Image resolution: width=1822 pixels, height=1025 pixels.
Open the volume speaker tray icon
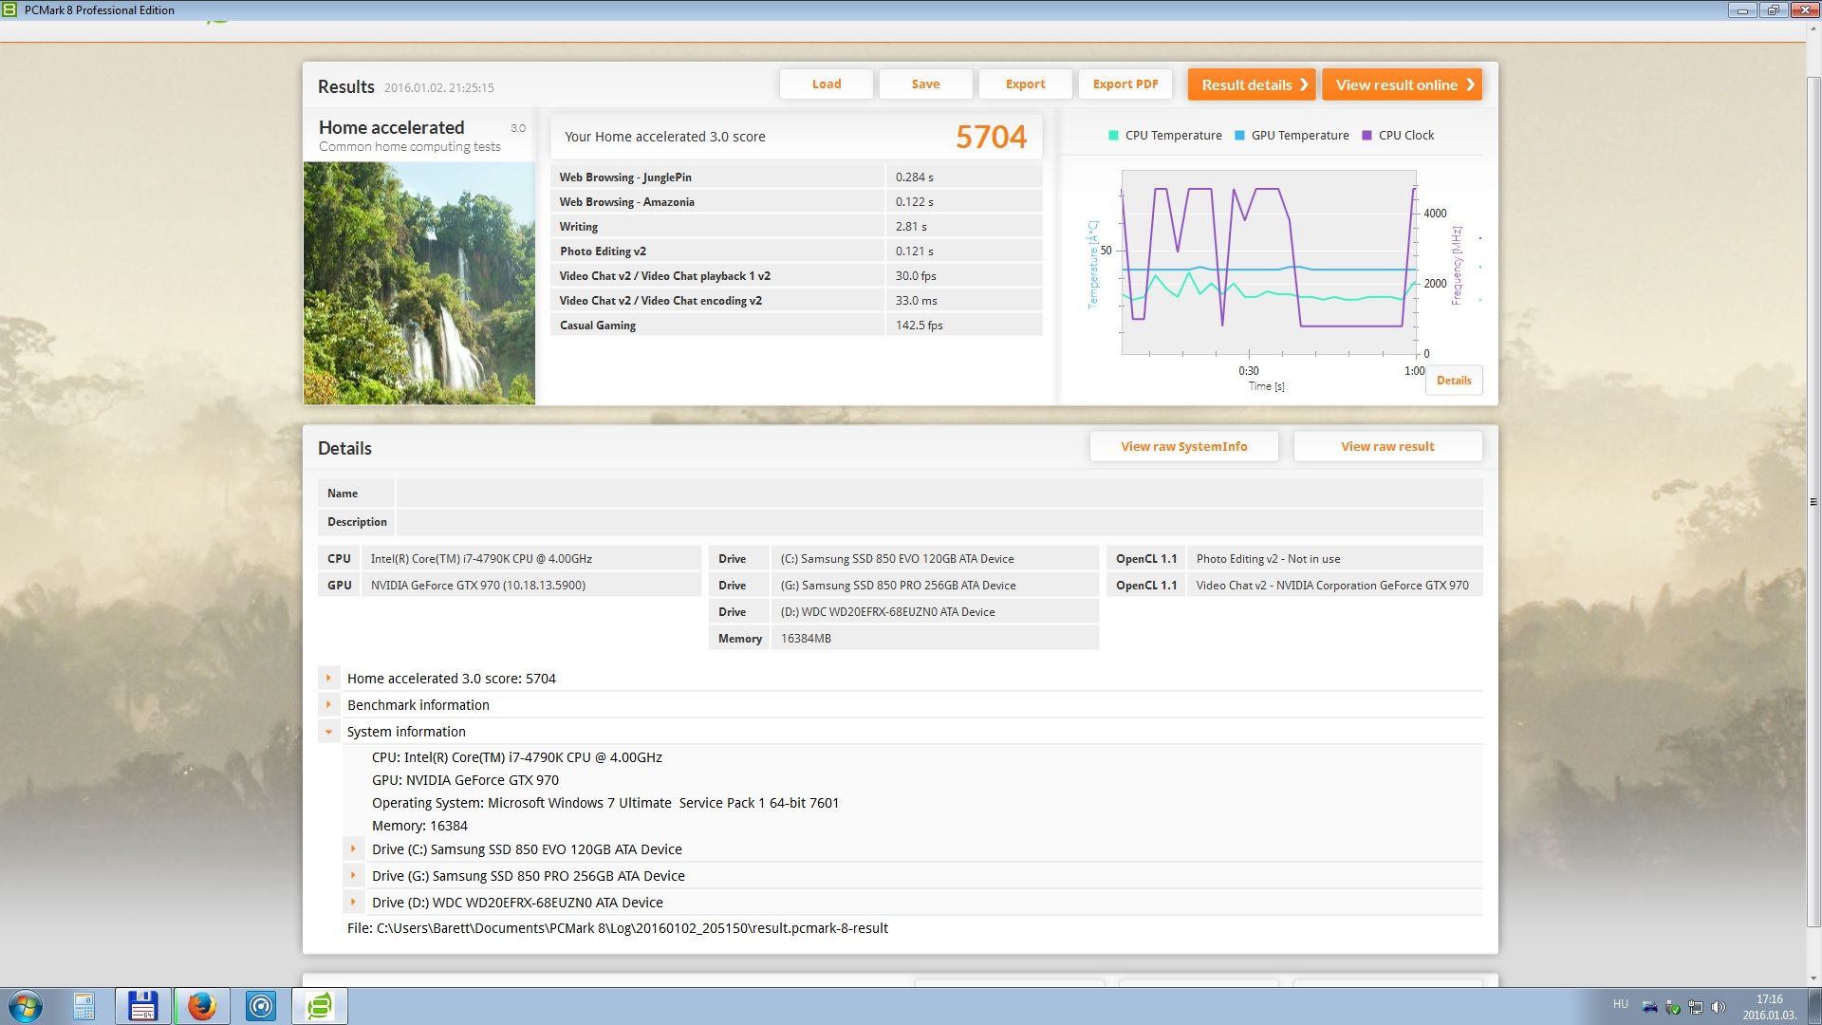click(1719, 1006)
